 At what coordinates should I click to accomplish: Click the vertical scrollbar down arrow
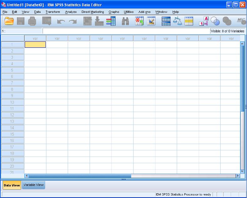tap(242, 171)
